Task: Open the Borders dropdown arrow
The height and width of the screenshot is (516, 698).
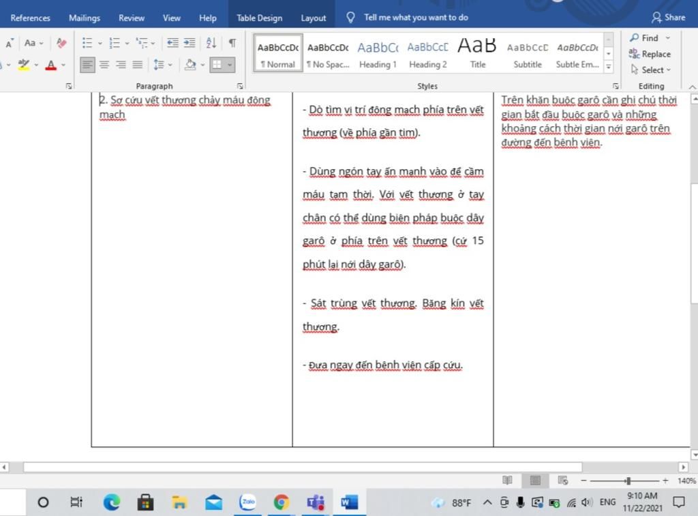Action: (230, 65)
